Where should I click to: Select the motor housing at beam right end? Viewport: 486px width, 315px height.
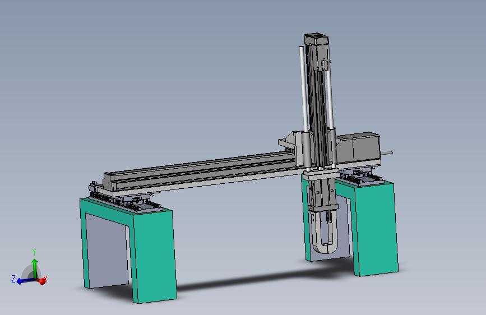pos(359,148)
